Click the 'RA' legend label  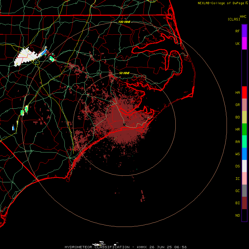point(237,142)
